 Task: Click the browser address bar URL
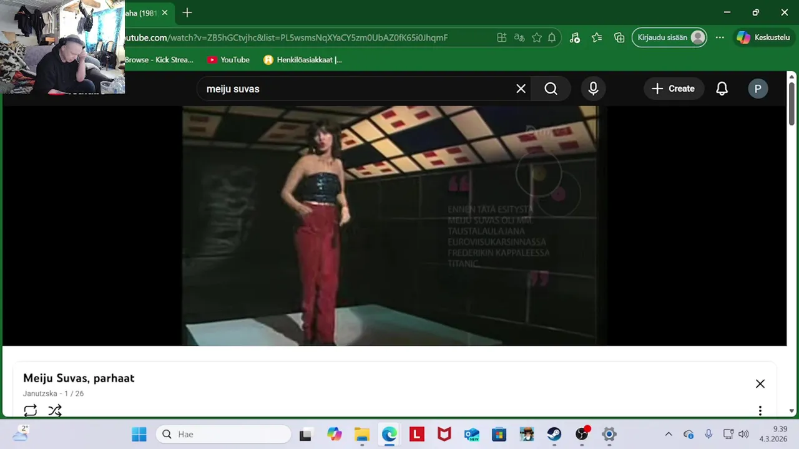[x=286, y=37]
